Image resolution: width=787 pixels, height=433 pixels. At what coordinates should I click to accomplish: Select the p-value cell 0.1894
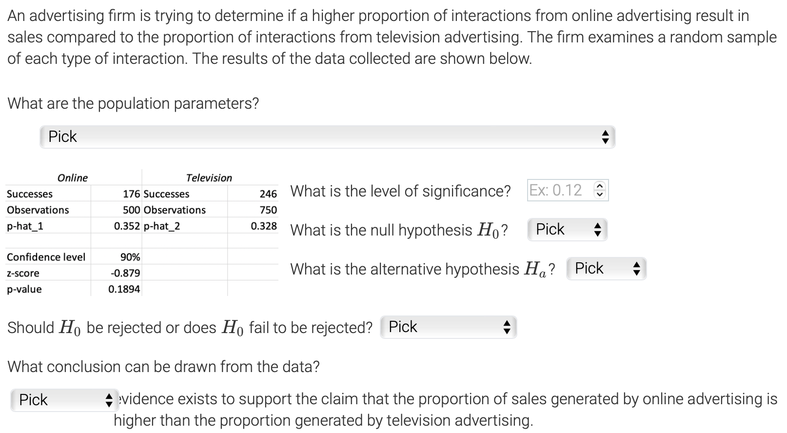pyautogui.click(x=124, y=289)
